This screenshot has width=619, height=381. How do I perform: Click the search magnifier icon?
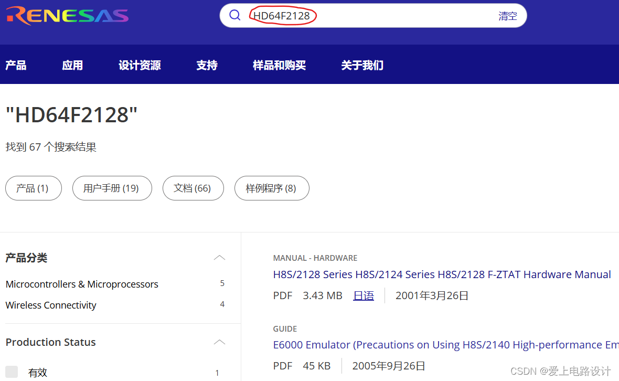point(234,15)
